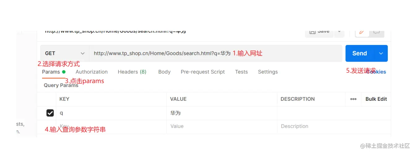Image resolution: width=415 pixels, height=154 pixels.
Task: Open the Headers (8) tab
Action: 132,72
